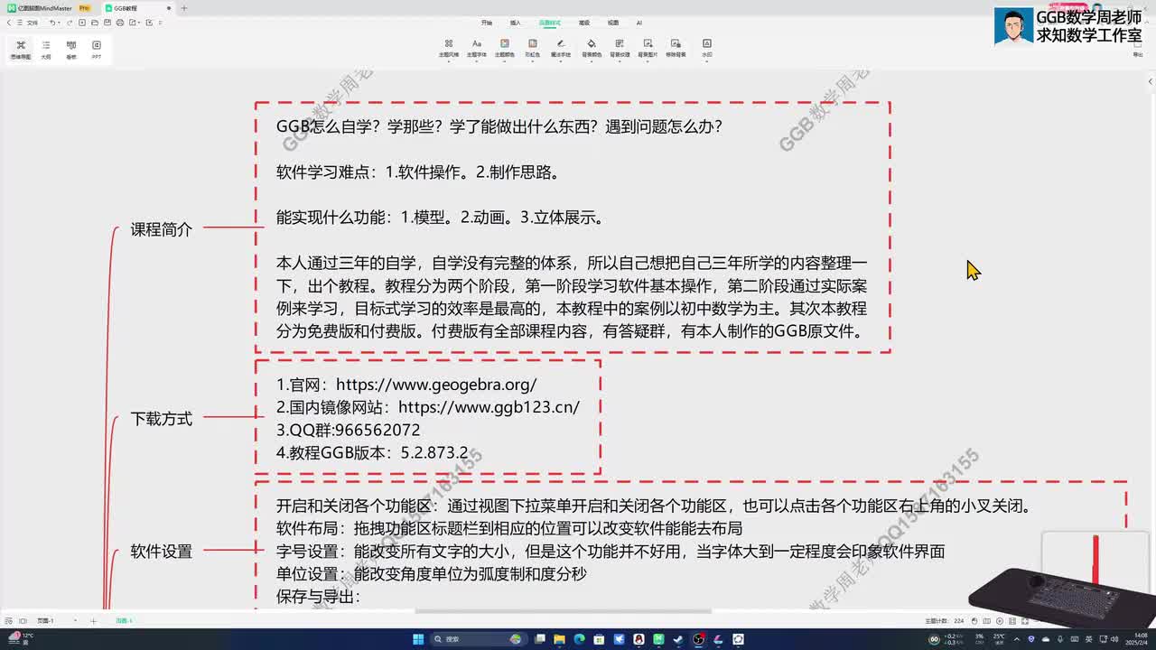Open the QQ penguin app in taskbar

[639, 639]
